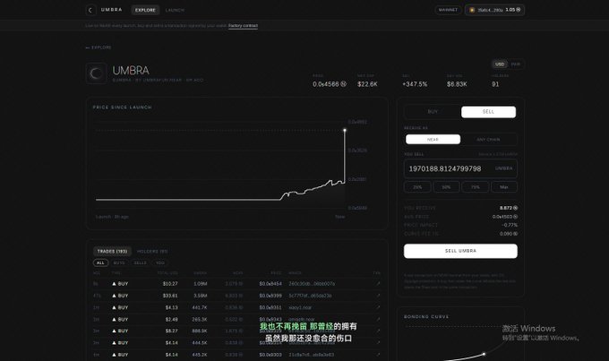Click the price impact value -0.77%
This screenshot has height=361, width=609.
(x=510, y=225)
